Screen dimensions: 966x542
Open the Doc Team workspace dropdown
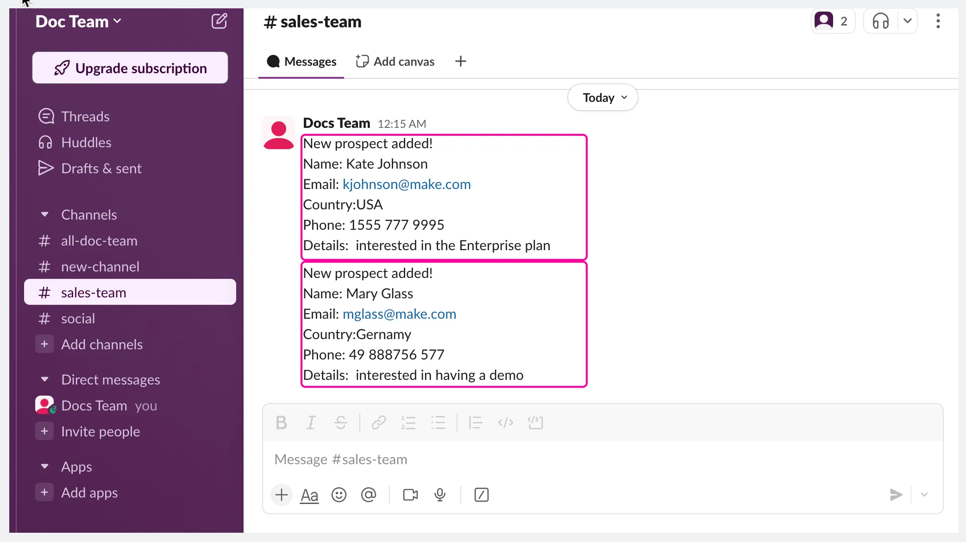pos(79,21)
